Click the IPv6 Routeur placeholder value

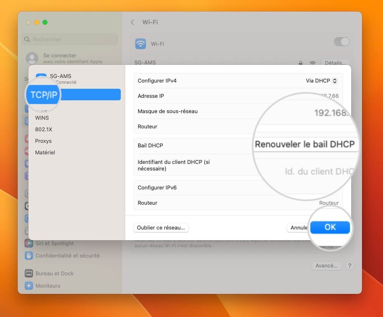(329, 203)
